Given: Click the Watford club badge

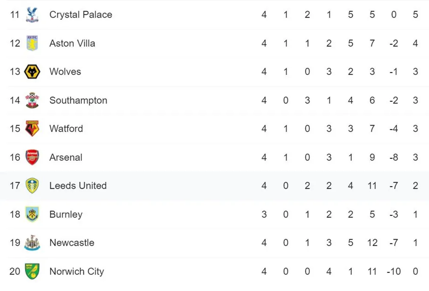Looking at the screenshot, I should pyautogui.click(x=32, y=128).
